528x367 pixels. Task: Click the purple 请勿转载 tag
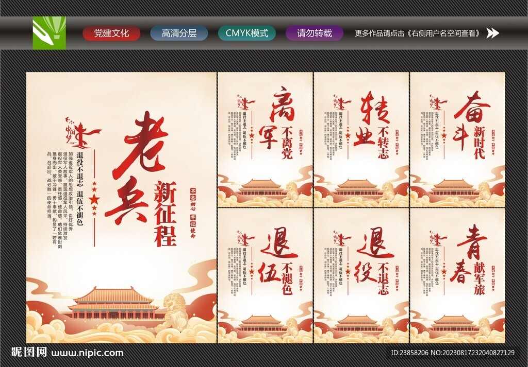315,33
